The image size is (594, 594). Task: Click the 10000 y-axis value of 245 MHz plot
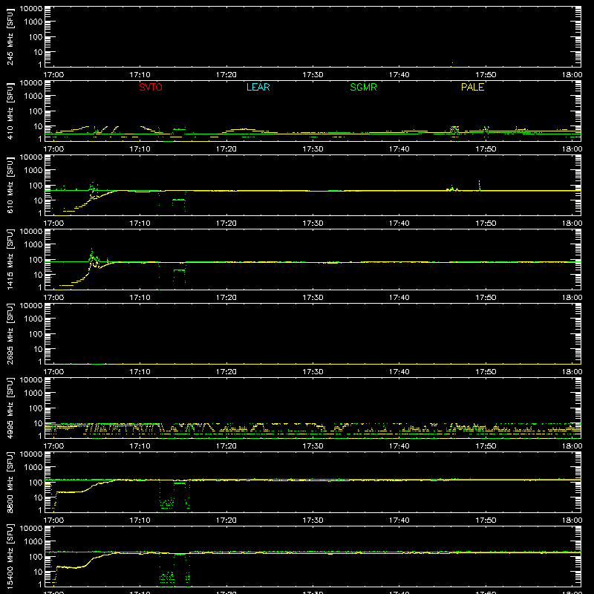pos(31,8)
